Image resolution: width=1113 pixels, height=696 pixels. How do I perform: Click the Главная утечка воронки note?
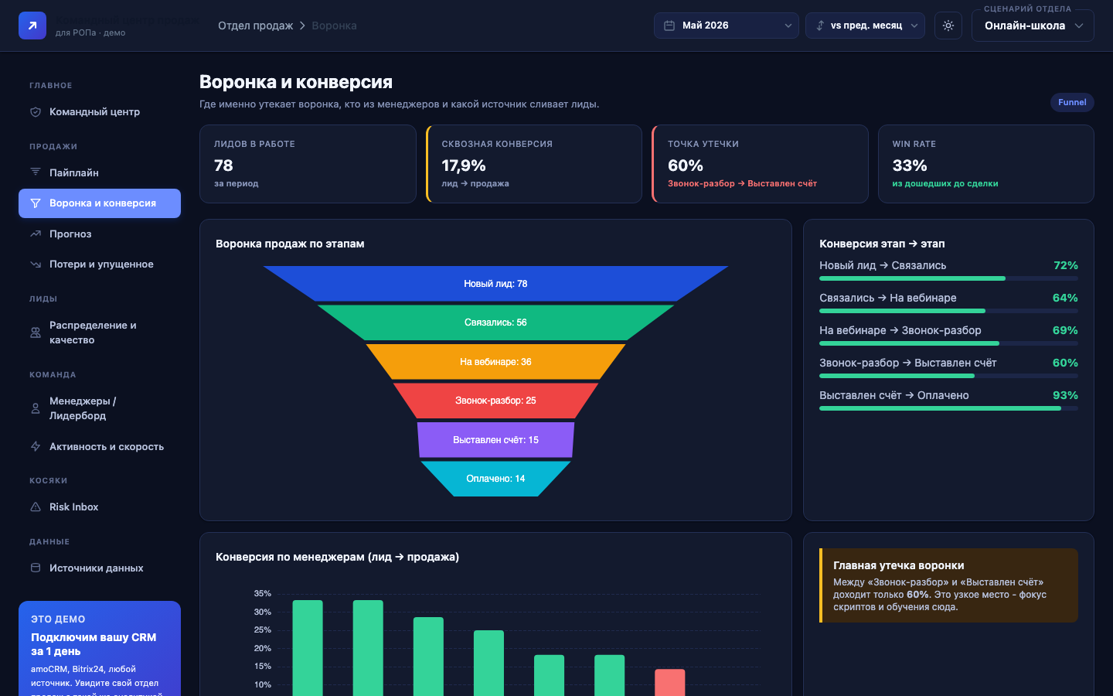click(x=948, y=585)
